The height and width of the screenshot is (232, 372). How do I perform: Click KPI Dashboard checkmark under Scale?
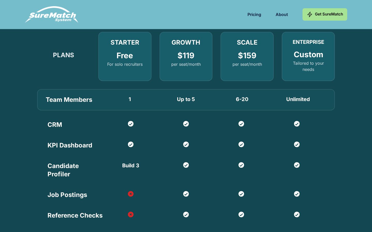click(241, 144)
